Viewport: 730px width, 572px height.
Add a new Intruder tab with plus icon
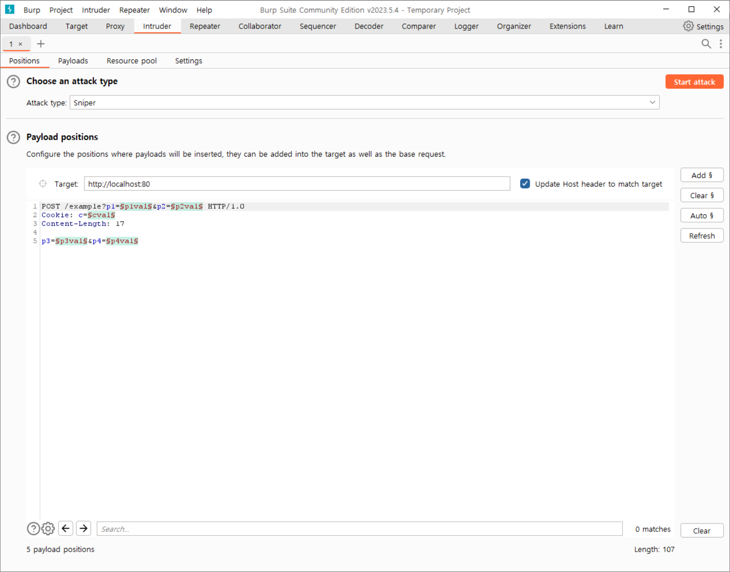point(41,44)
